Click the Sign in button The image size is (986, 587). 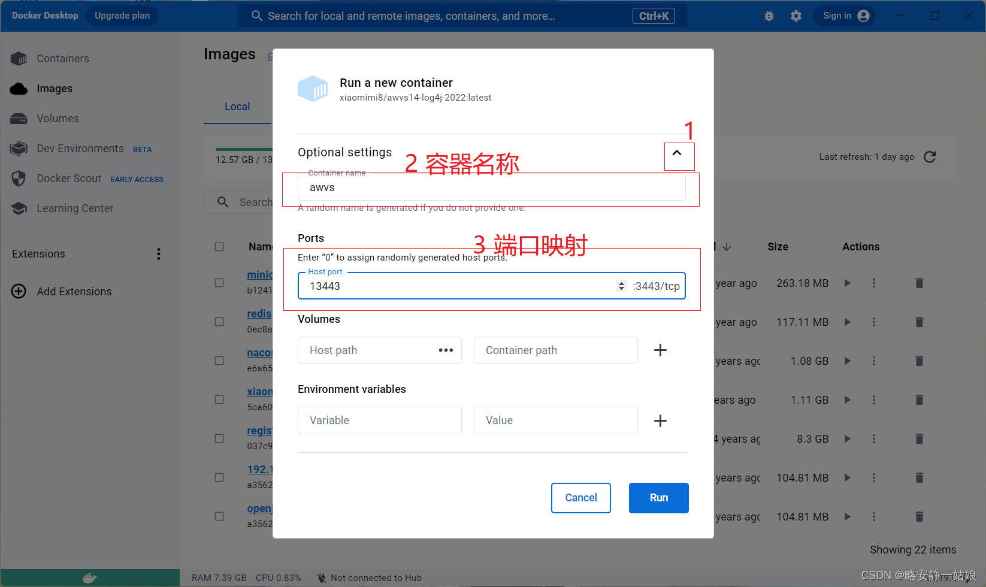pyautogui.click(x=845, y=16)
